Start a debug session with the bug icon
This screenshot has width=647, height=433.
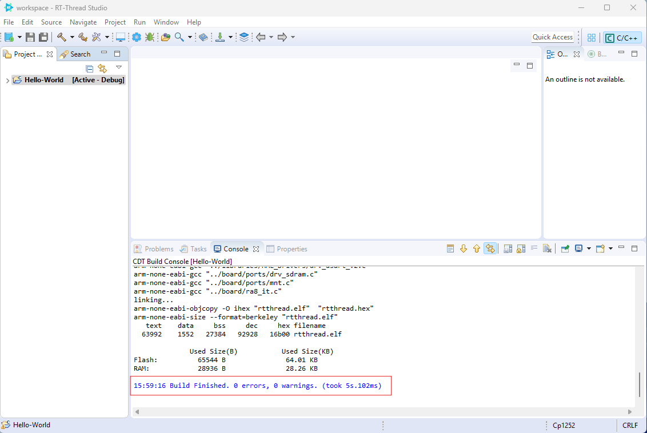[x=150, y=37]
